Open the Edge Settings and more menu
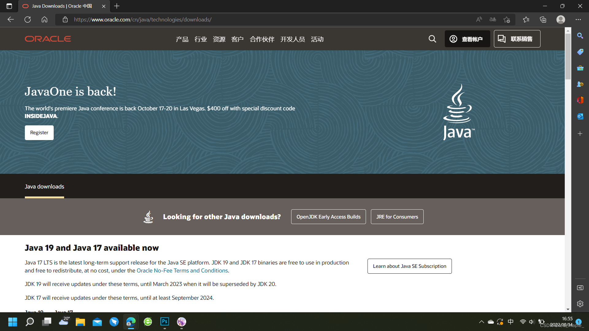The height and width of the screenshot is (331, 589). (x=578, y=20)
